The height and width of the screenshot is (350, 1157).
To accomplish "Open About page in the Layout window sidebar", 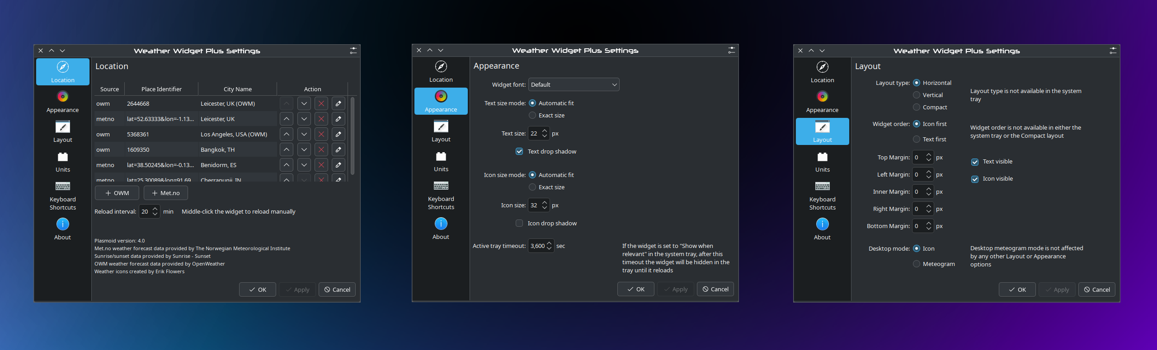I will [x=822, y=229].
